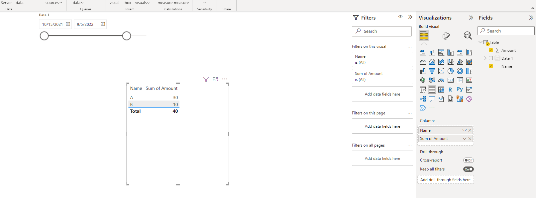Select the Power Automate visual

(x=422, y=108)
